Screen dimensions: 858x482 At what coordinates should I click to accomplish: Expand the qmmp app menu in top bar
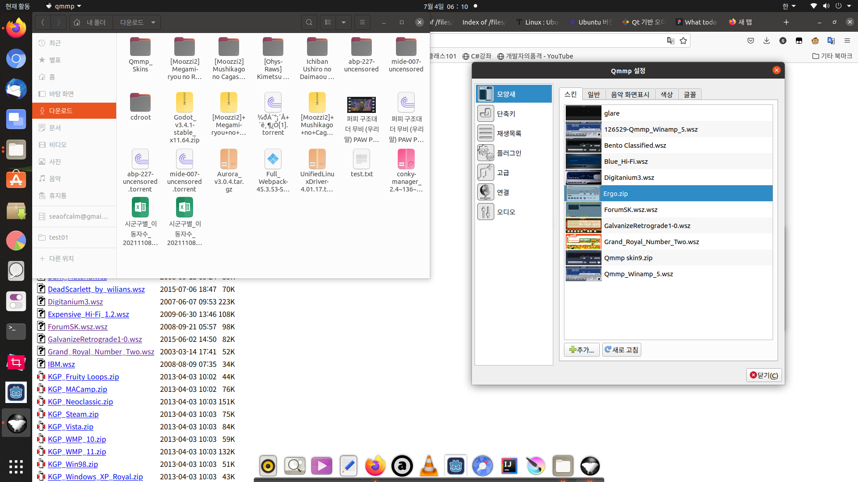click(64, 6)
